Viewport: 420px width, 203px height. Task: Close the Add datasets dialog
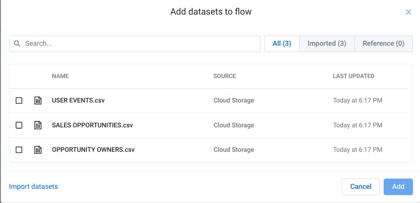408,12
